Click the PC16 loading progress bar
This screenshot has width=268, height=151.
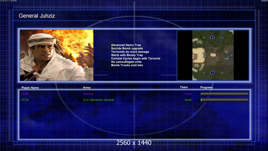224,100
